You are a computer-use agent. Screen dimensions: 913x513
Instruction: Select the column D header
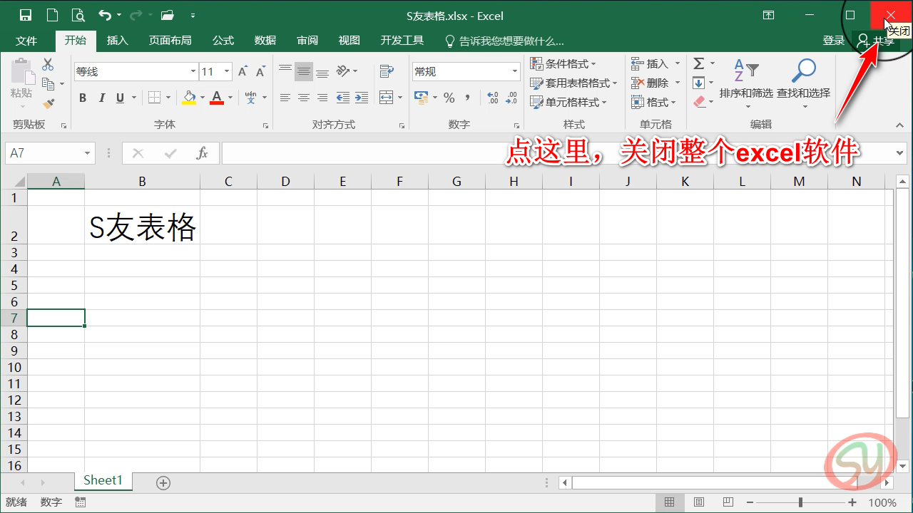[285, 182]
